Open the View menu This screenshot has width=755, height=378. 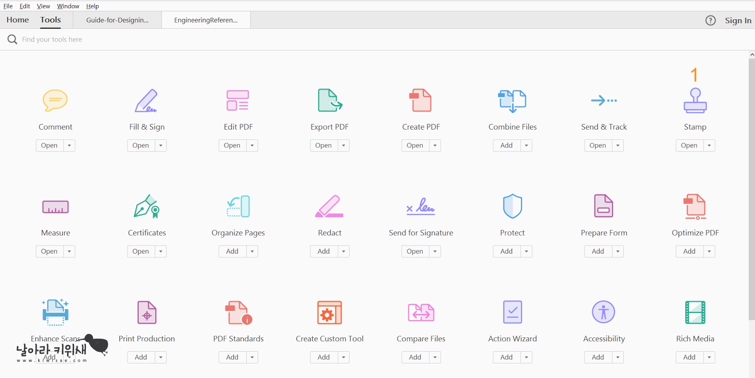coord(43,6)
